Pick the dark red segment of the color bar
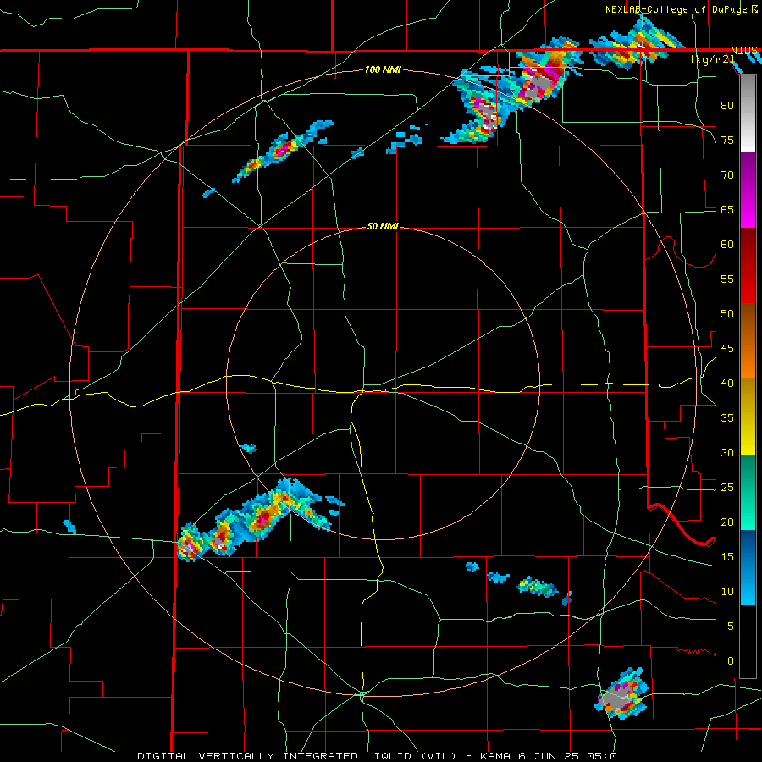The height and width of the screenshot is (762, 762). click(748, 265)
